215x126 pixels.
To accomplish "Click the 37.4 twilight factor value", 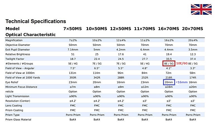I will point(193,59).
